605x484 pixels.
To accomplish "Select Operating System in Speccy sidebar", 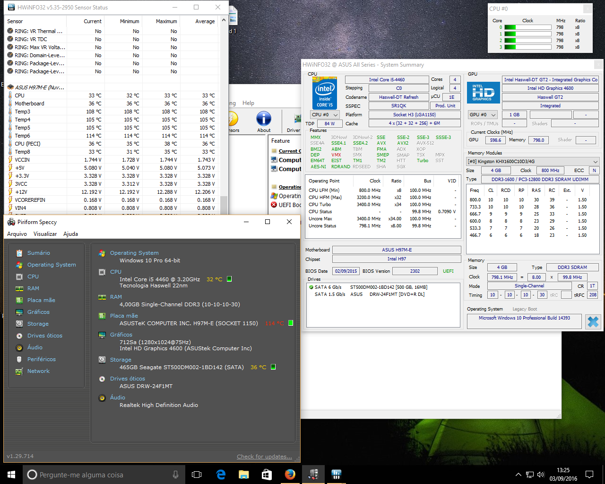I will coord(52,265).
